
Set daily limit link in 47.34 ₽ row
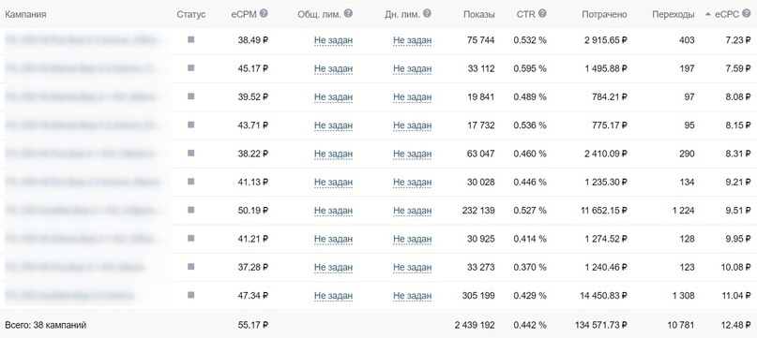[413, 296]
